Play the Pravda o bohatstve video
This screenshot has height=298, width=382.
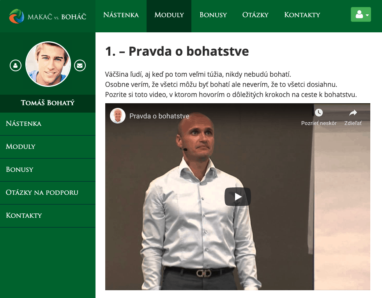tap(237, 197)
